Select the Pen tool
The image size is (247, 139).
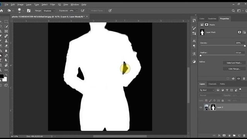[6, 56]
